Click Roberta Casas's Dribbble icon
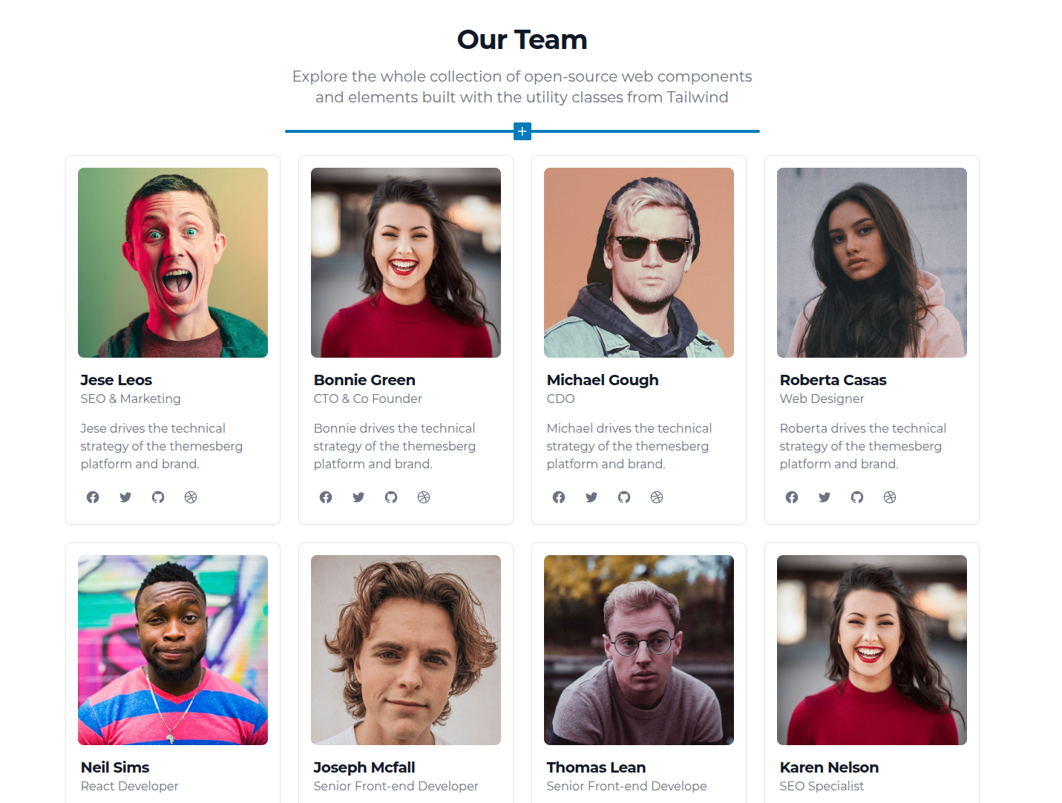 pos(890,497)
